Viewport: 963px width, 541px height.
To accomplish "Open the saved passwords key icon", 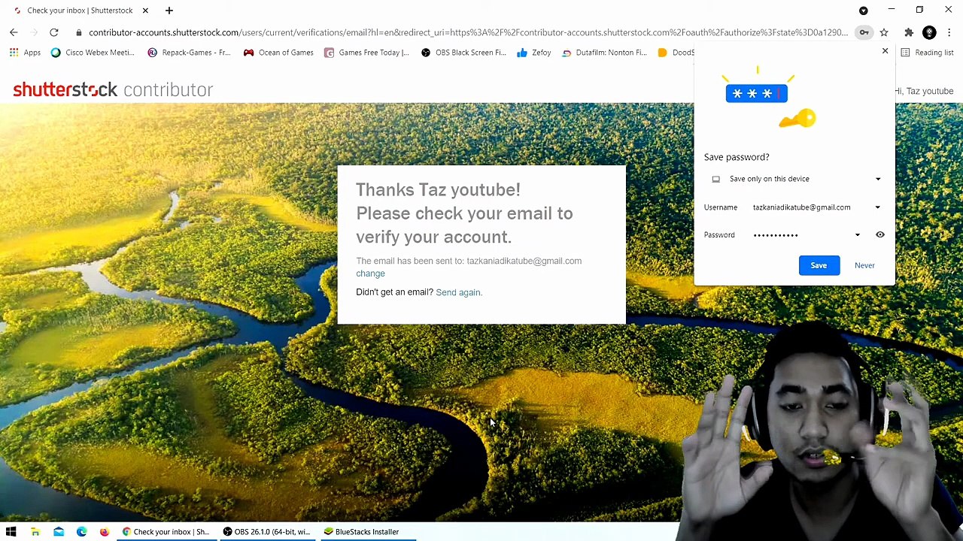I will (x=864, y=32).
